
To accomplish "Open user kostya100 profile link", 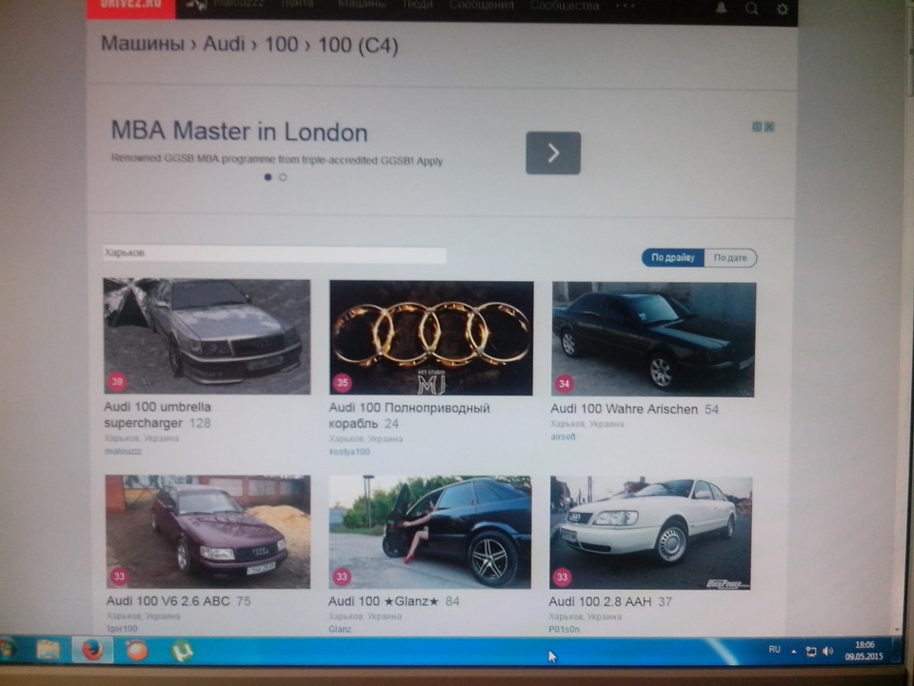I will tap(349, 452).
